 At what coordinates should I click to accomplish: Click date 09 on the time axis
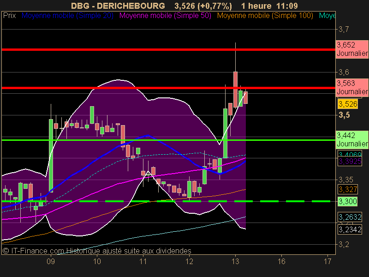51,261
